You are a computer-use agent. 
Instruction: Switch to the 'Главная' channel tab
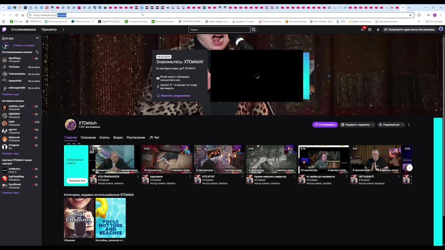point(71,137)
